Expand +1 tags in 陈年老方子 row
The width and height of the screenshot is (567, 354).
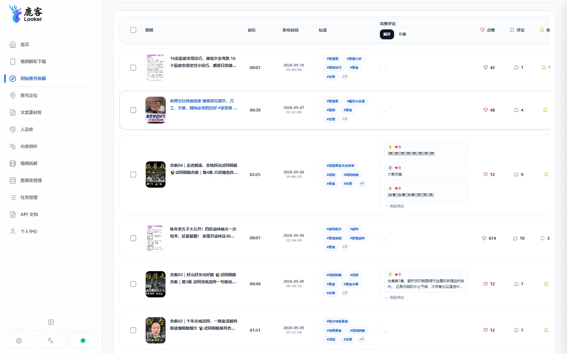[x=345, y=247]
